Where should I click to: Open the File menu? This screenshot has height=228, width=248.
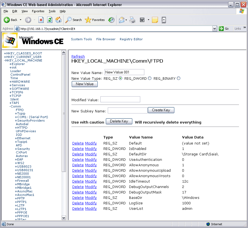6,11
